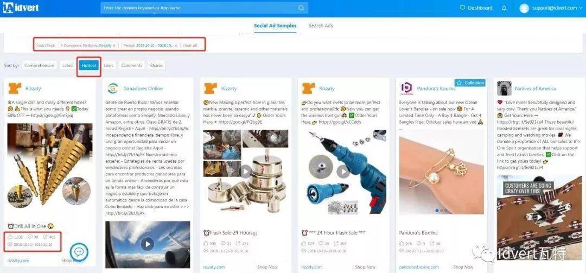586x273 pixels.
Task: Remove the Period date filter
Action: tap(176, 46)
